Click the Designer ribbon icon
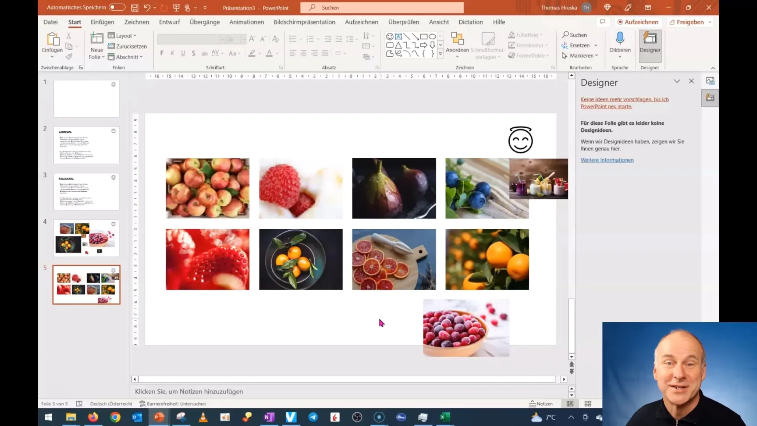This screenshot has height=426, width=757. click(x=650, y=38)
